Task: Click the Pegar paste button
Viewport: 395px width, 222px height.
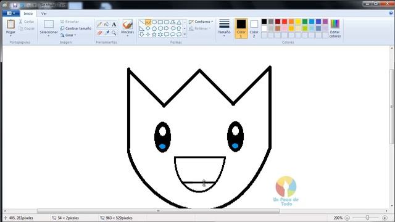Action: (10, 27)
